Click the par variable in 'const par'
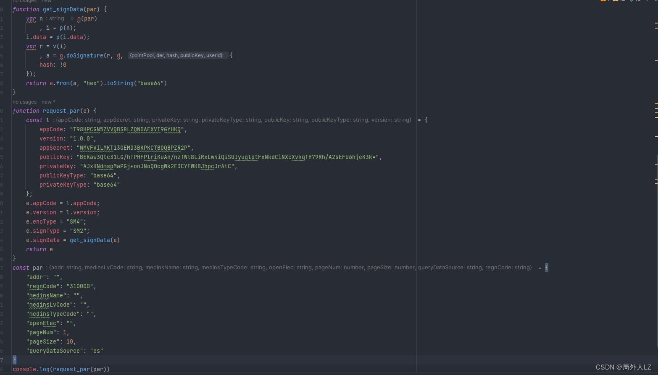Image resolution: width=658 pixels, height=375 pixels. 38,268
